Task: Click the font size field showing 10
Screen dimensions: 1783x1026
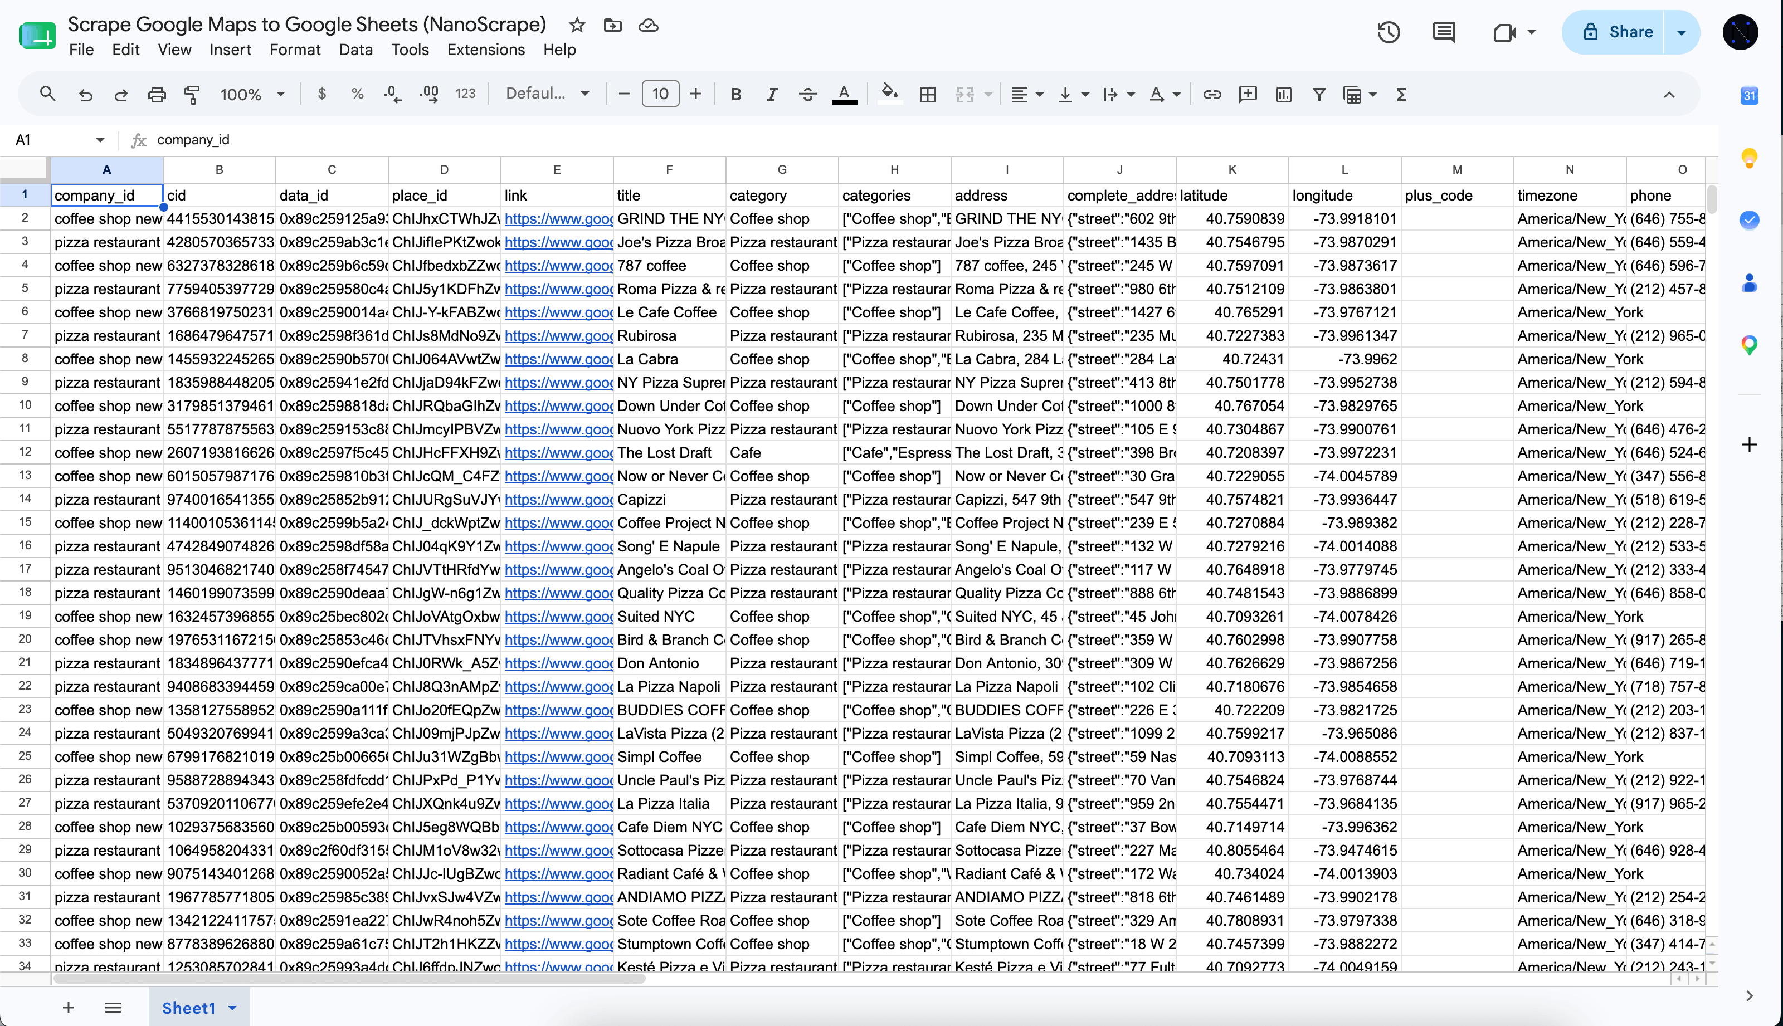Action: (660, 94)
